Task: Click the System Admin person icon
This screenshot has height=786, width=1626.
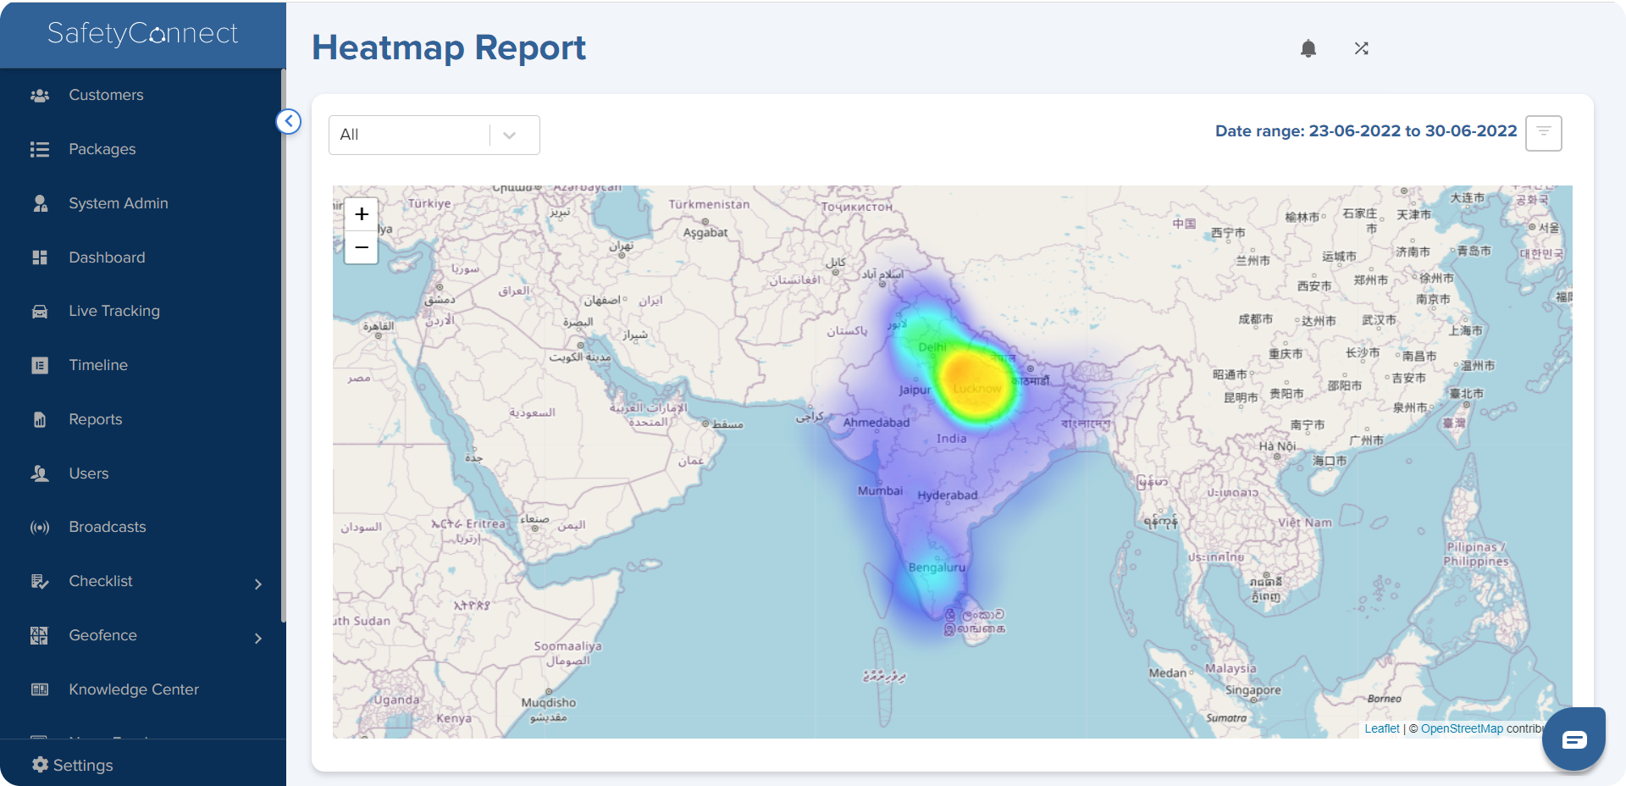Action: (x=40, y=204)
